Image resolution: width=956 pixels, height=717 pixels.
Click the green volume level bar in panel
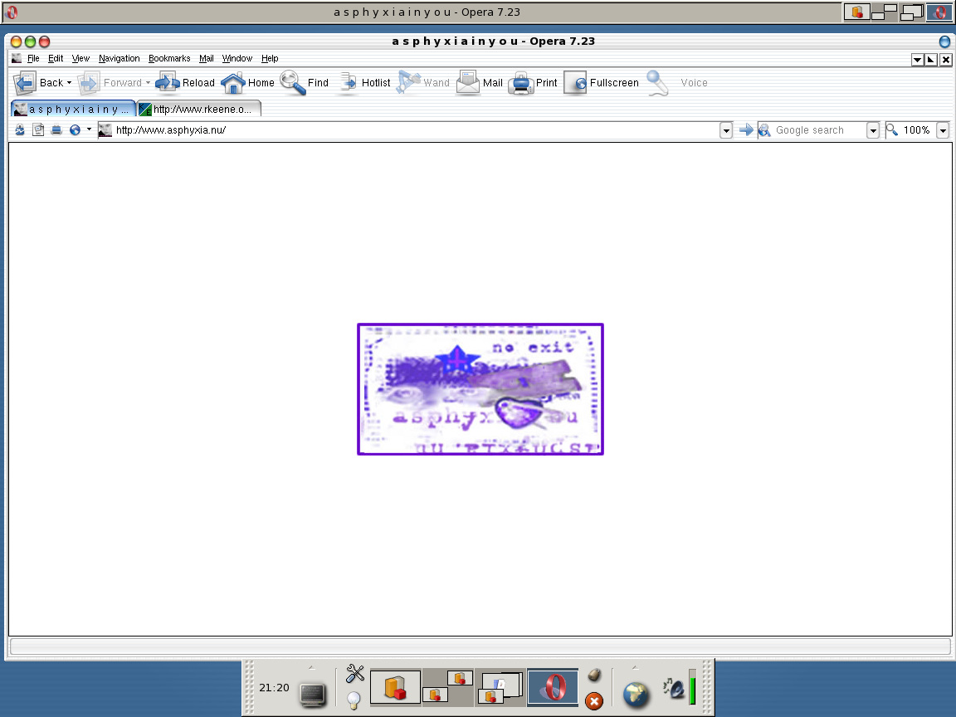[x=693, y=687]
